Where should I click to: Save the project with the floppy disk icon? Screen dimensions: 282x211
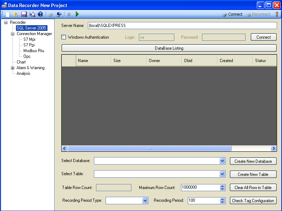click(24, 14)
